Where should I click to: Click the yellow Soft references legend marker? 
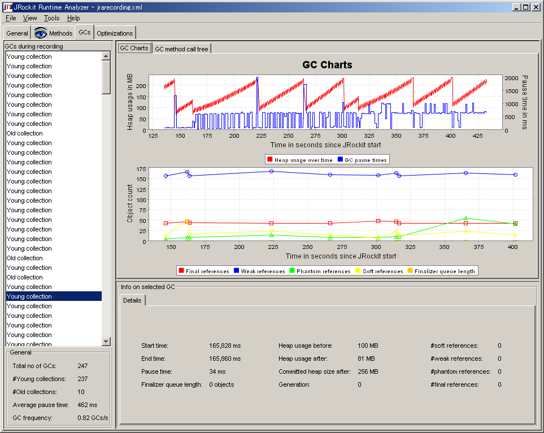(x=358, y=271)
